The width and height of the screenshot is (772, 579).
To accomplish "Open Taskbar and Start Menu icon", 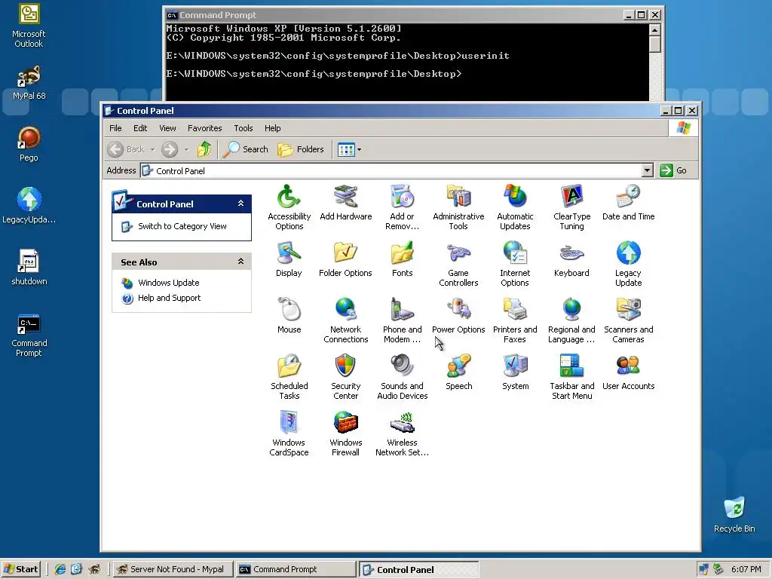I will pyautogui.click(x=571, y=377).
